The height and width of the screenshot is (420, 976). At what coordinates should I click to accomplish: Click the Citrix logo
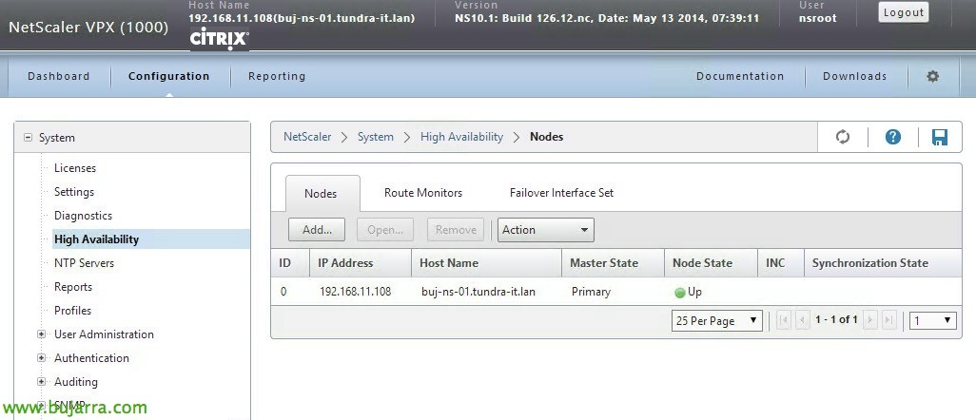point(219,39)
